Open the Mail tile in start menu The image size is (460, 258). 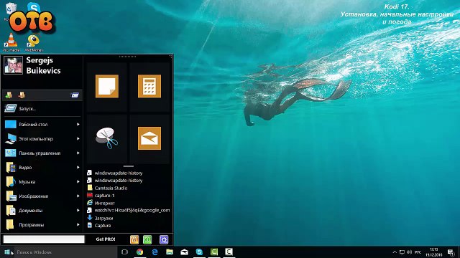tap(149, 138)
